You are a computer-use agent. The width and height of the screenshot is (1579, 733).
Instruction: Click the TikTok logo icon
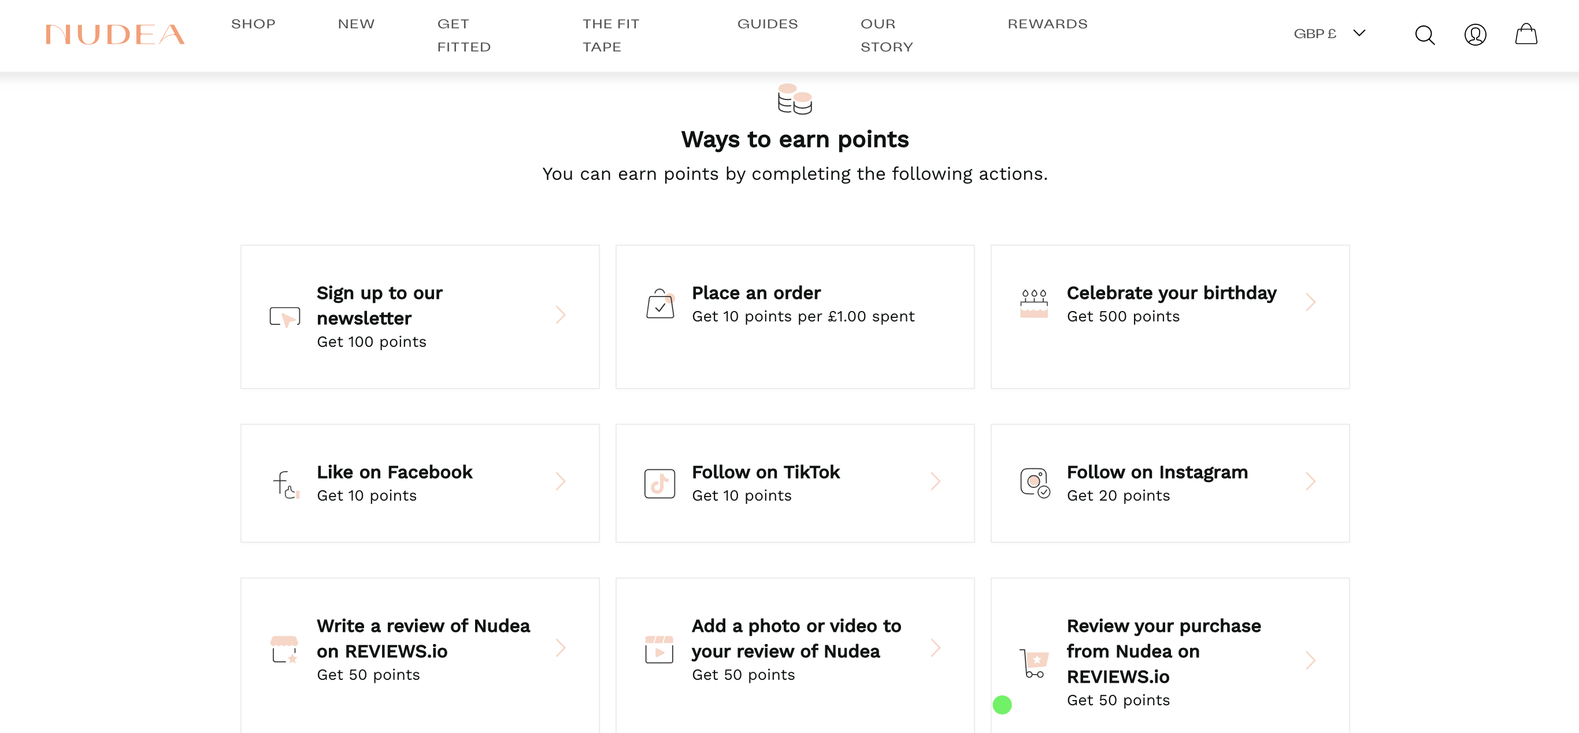pos(659,483)
